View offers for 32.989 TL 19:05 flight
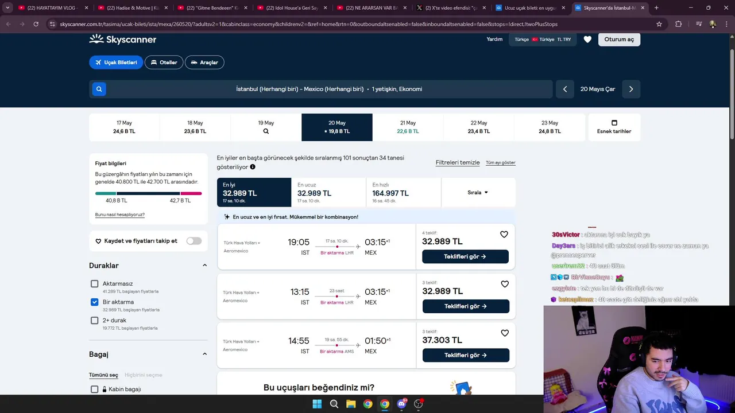The height and width of the screenshot is (413, 735). 465,256
